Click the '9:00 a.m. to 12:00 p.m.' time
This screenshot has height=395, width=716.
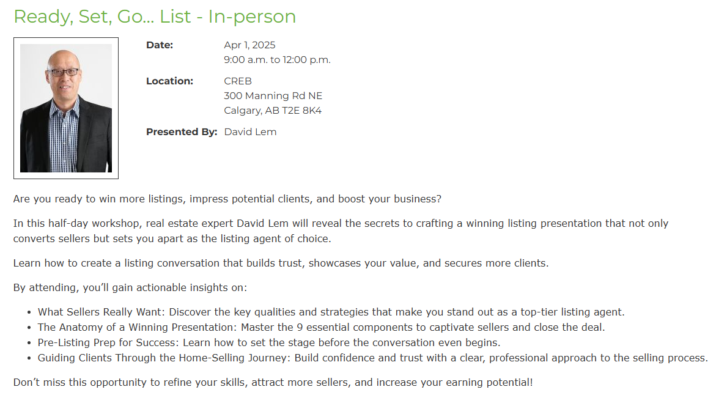[277, 60]
